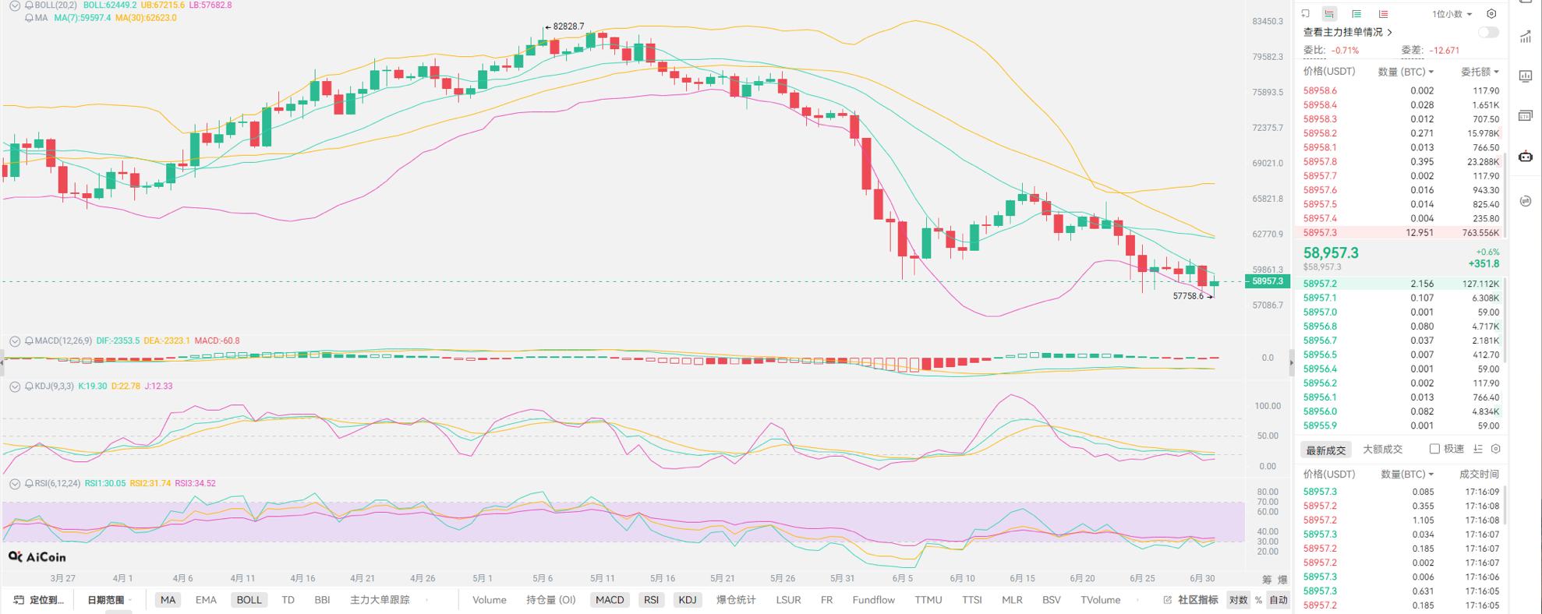Open 查看主力挂单情况 link
The width and height of the screenshot is (1542, 614).
tap(1348, 32)
